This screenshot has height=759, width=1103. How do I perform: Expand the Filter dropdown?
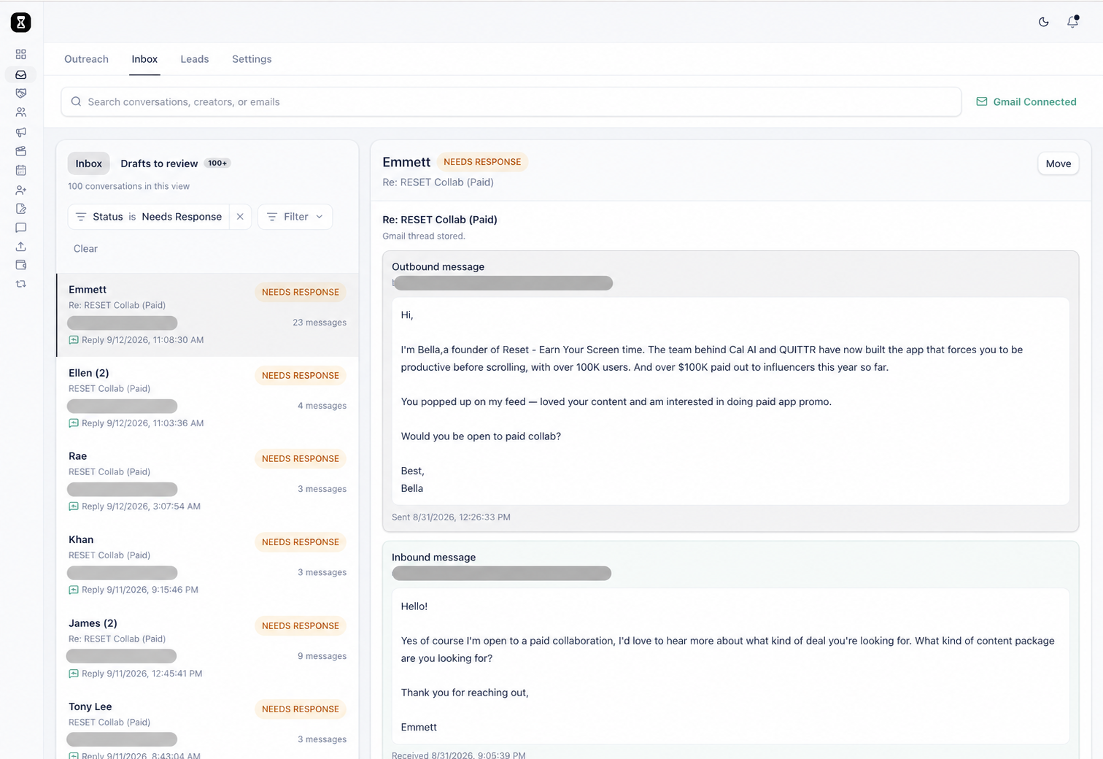point(295,217)
